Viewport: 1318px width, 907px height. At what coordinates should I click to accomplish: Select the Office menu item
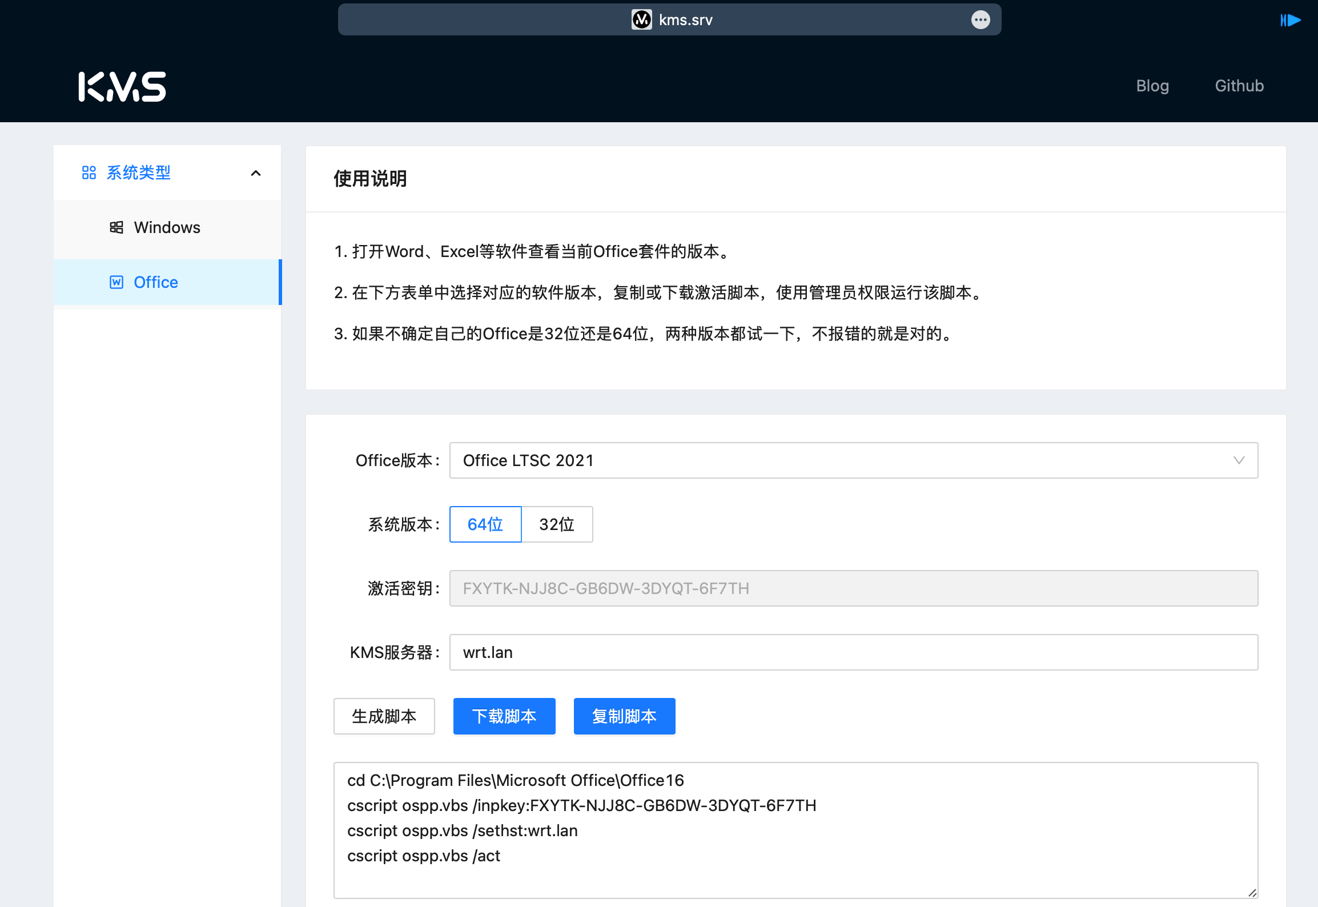(x=167, y=282)
